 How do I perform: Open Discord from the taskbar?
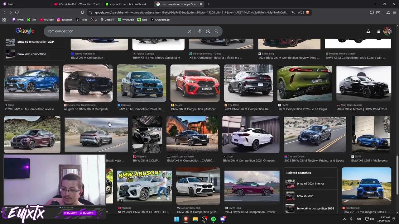(223, 219)
